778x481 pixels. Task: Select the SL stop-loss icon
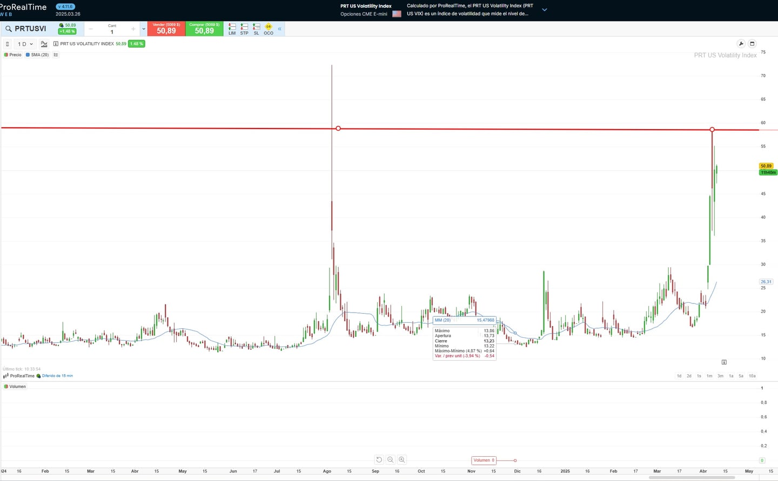click(x=256, y=29)
